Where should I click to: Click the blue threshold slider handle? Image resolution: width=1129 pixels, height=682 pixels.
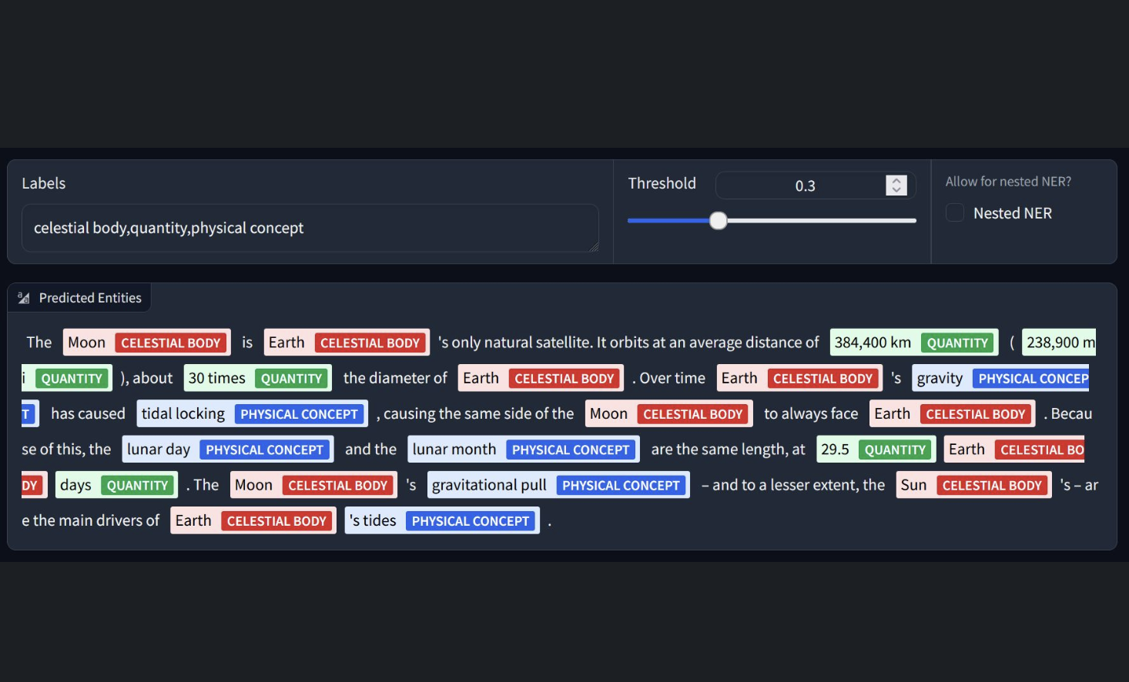(x=718, y=220)
